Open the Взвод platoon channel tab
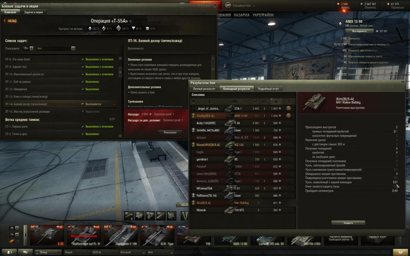Image resolution: width=410 pixels, height=256 pixels. [x=48, y=252]
